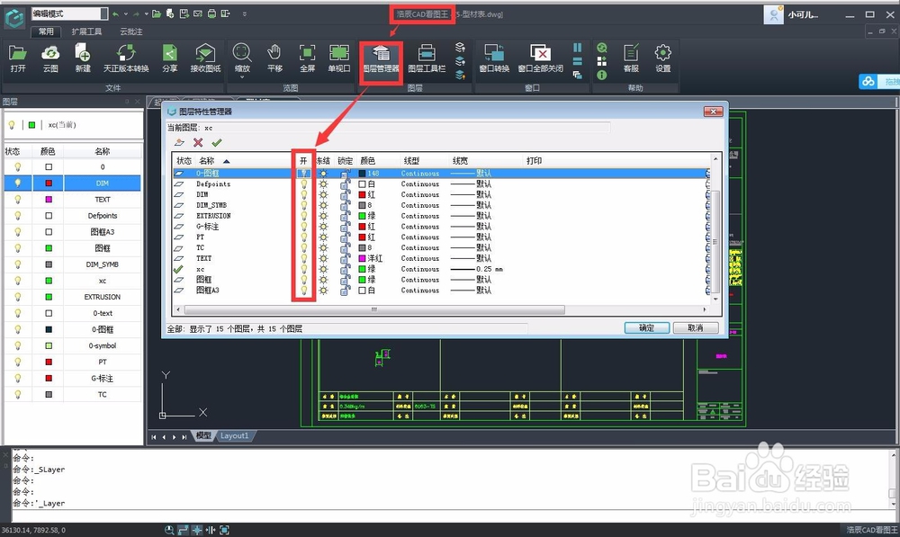Open the 编辑模式 mode dropdown
The height and width of the screenshot is (537, 900).
pyautogui.click(x=103, y=13)
